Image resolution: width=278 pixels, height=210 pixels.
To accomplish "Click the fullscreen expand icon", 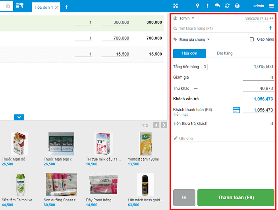I will click(x=176, y=6).
